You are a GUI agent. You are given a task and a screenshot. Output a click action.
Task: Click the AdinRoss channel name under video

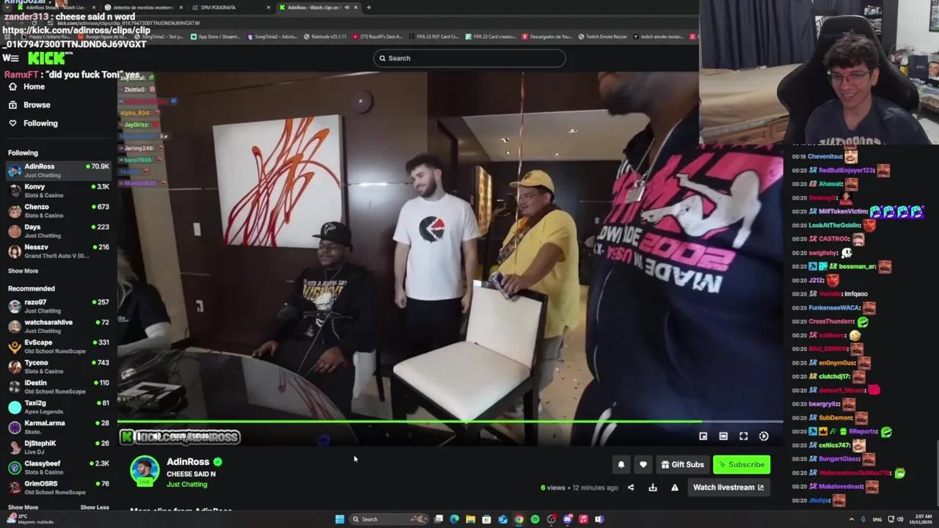(188, 461)
